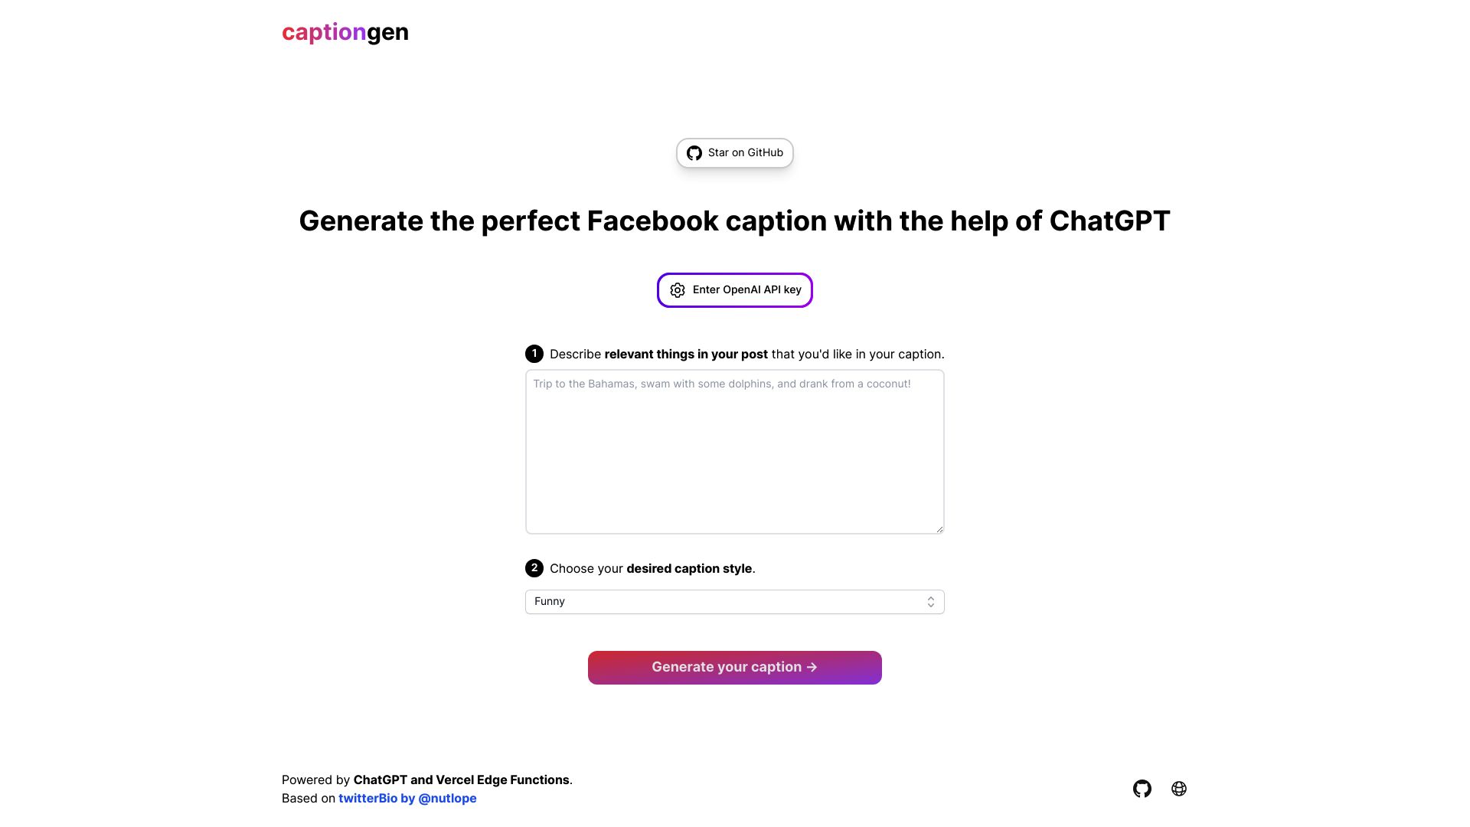Click Enter OpenAI API key
The height and width of the screenshot is (827, 1470).
734,290
